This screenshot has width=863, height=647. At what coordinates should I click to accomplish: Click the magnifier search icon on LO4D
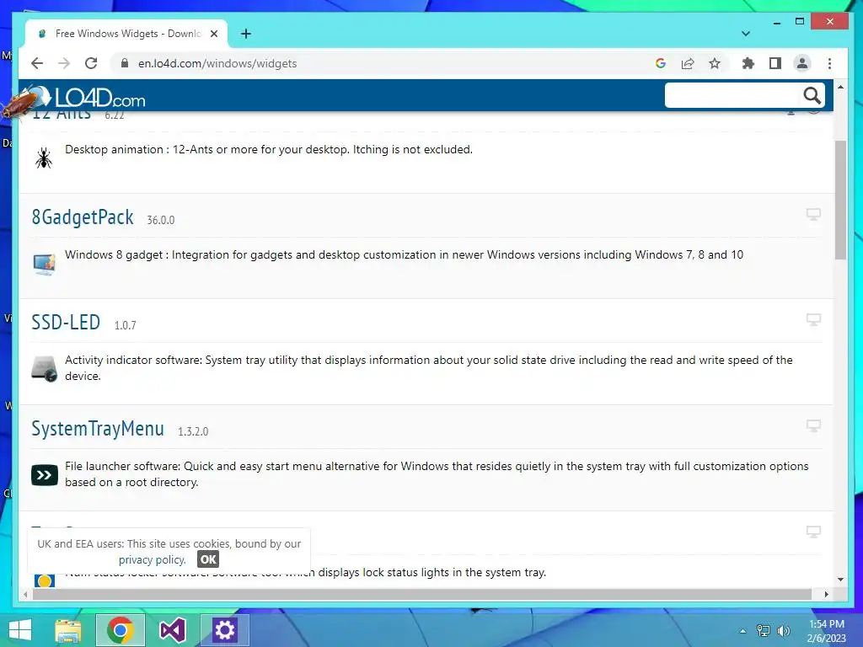pos(812,96)
